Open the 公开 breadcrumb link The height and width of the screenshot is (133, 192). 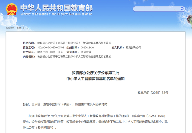click(x=29, y=28)
